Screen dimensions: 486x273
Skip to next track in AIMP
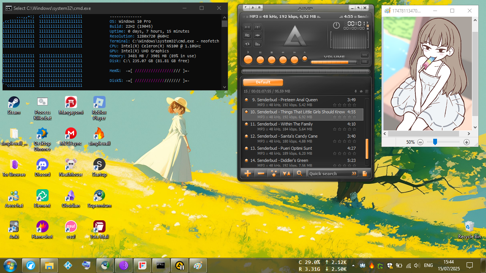[x=294, y=60]
